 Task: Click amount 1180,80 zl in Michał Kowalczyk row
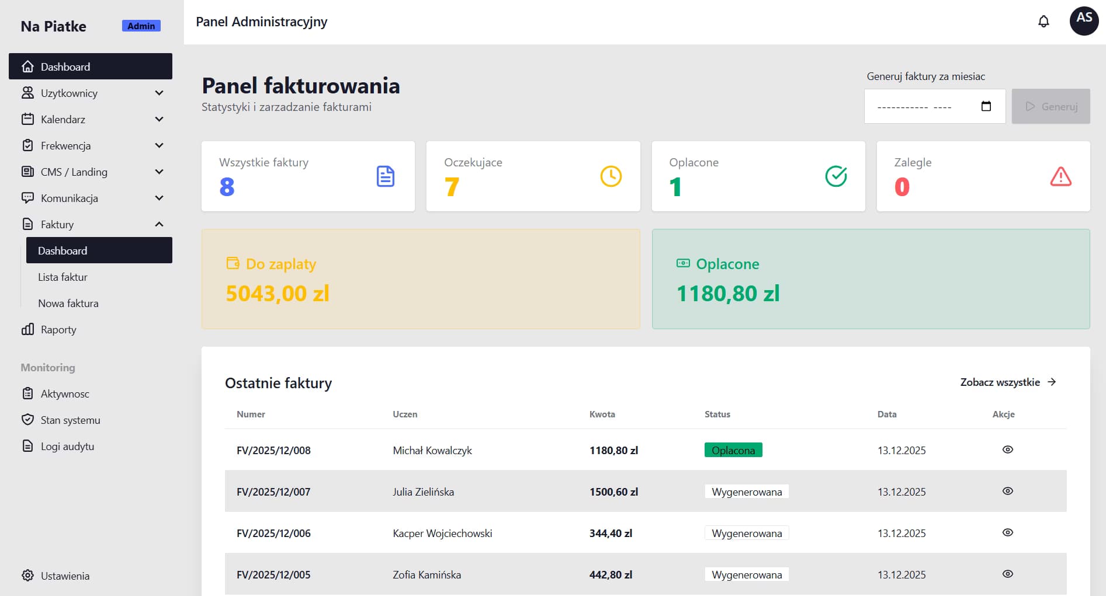click(x=613, y=450)
